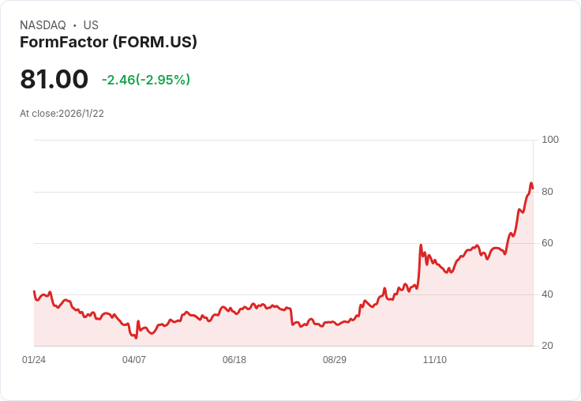Click the At close date text
Viewport: 581px width, 401px height.
[x=62, y=114]
